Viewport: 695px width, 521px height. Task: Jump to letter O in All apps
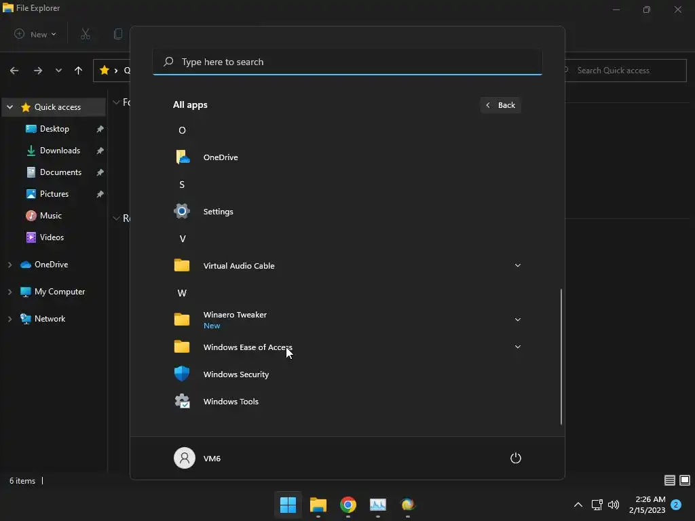pyautogui.click(x=182, y=130)
